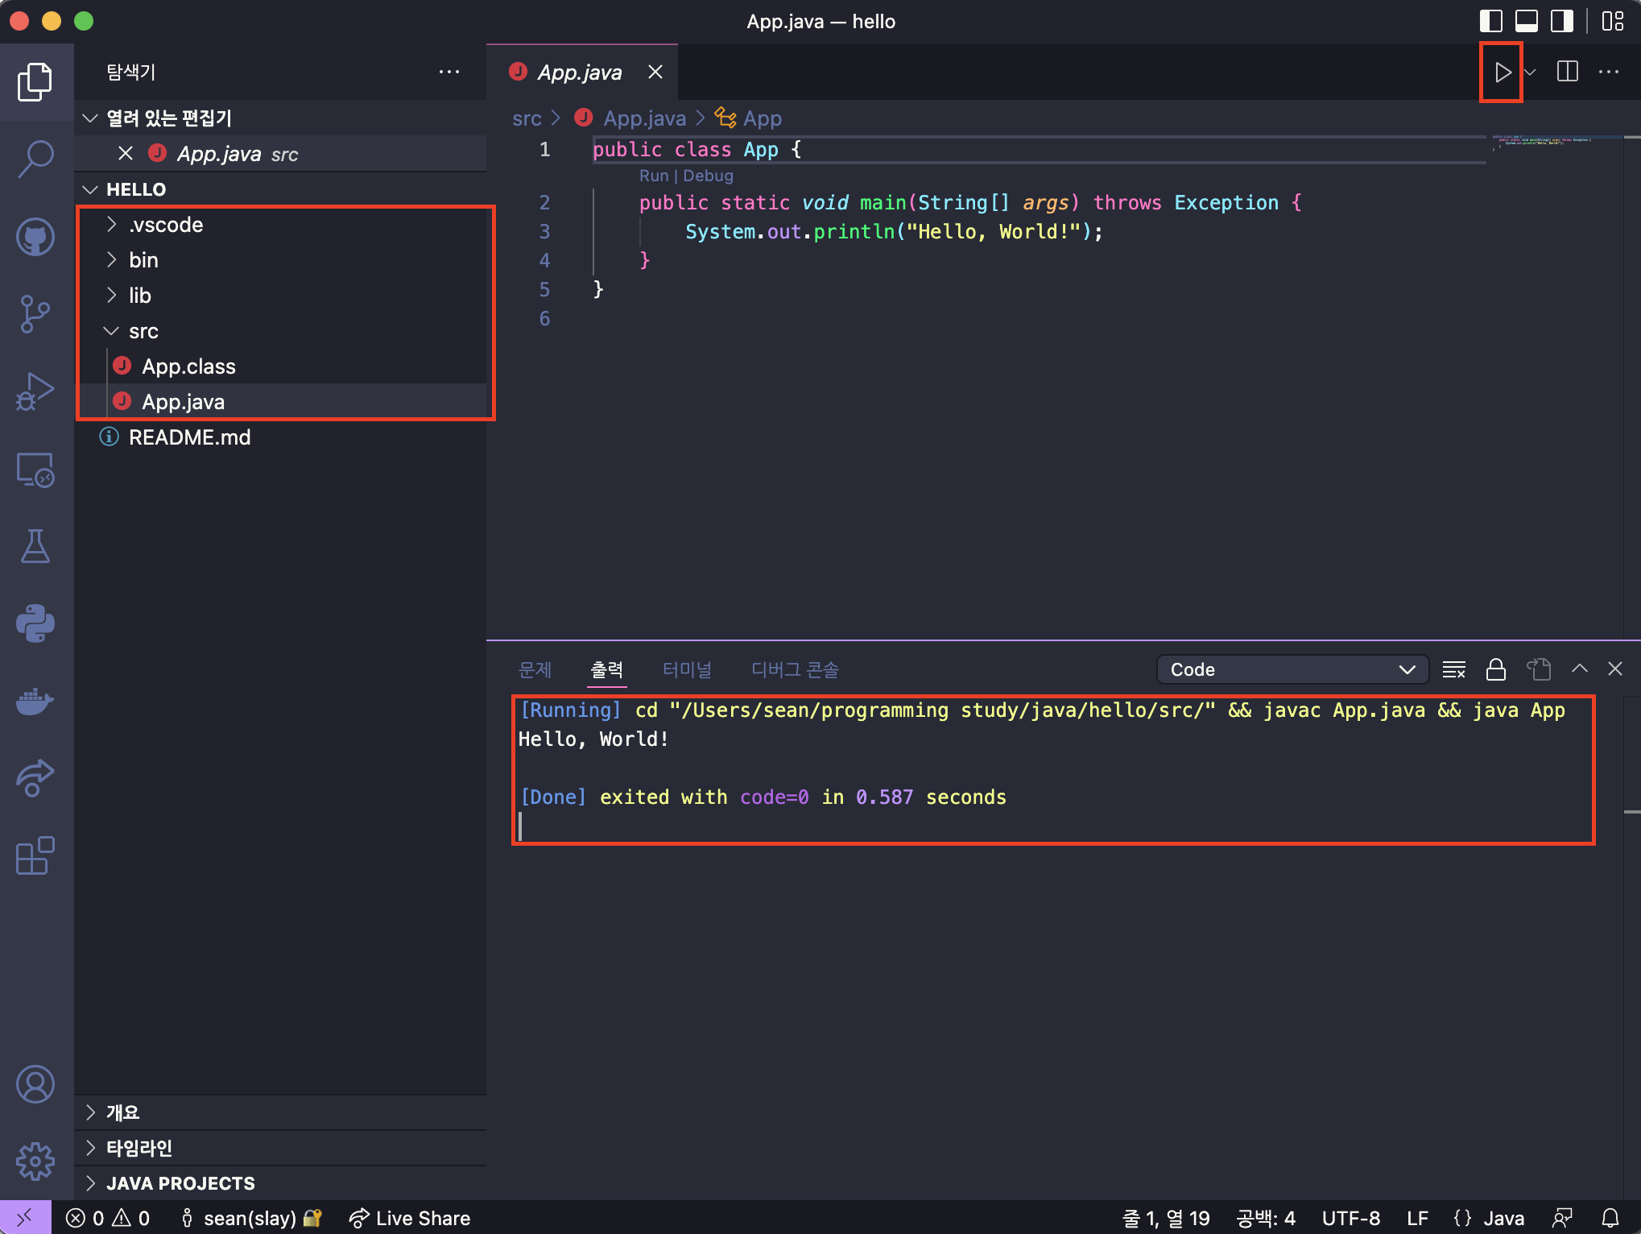Screen dimensions: 1641x1234
Task: Switch to the 디버그 콘솔 tab
Action: coord(794,669)
